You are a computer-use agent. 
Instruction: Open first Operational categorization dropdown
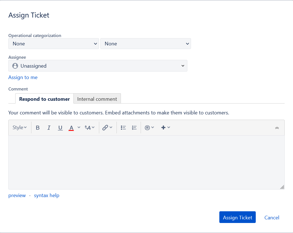pyautogui.click(x=54, y=44)
